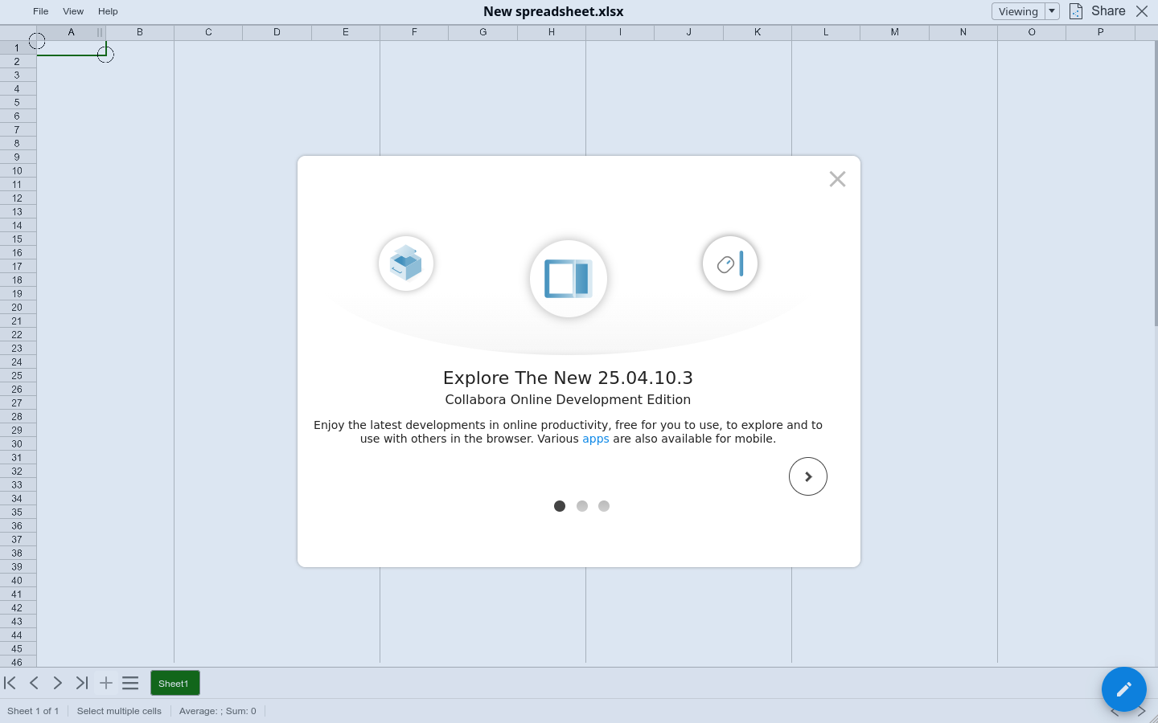Click the select-all corner of the grid
The width and height of the screenshot is (1158, 723).
pos(18,32)
